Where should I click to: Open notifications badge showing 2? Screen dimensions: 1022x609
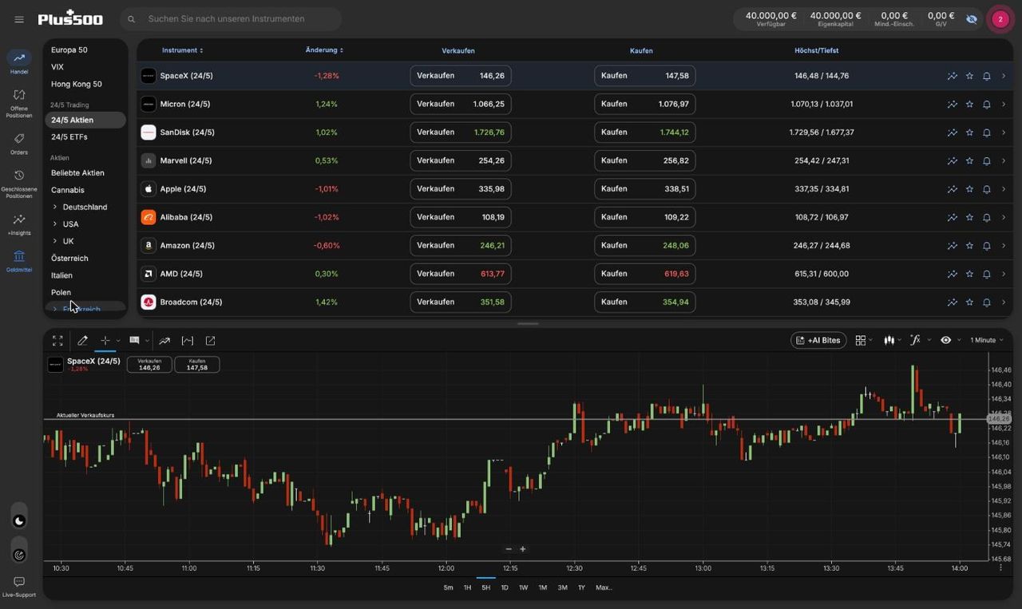pos(1000,19)
